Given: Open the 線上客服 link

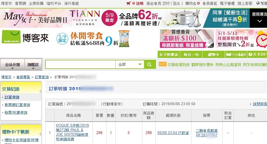Looking at the screenshot, I should pos(245,3).
